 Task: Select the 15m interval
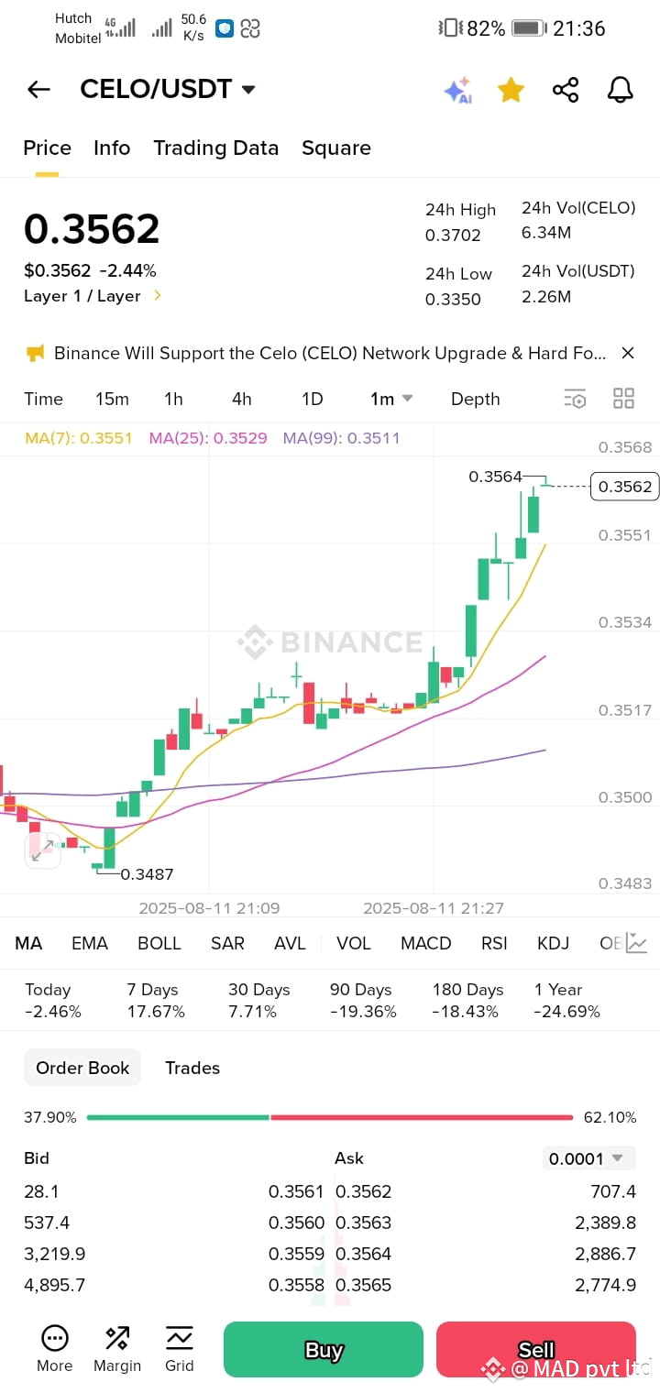(112, 399)
